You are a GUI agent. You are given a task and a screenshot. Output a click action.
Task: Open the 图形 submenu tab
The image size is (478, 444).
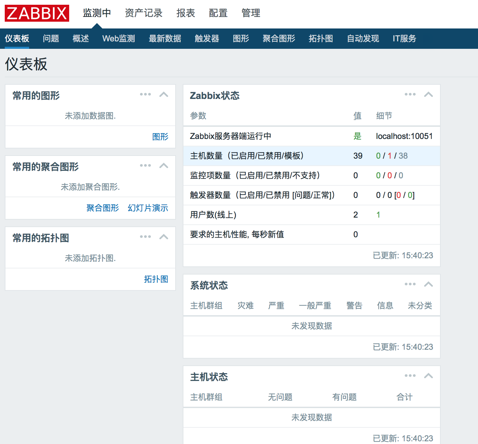coord(241,39)
